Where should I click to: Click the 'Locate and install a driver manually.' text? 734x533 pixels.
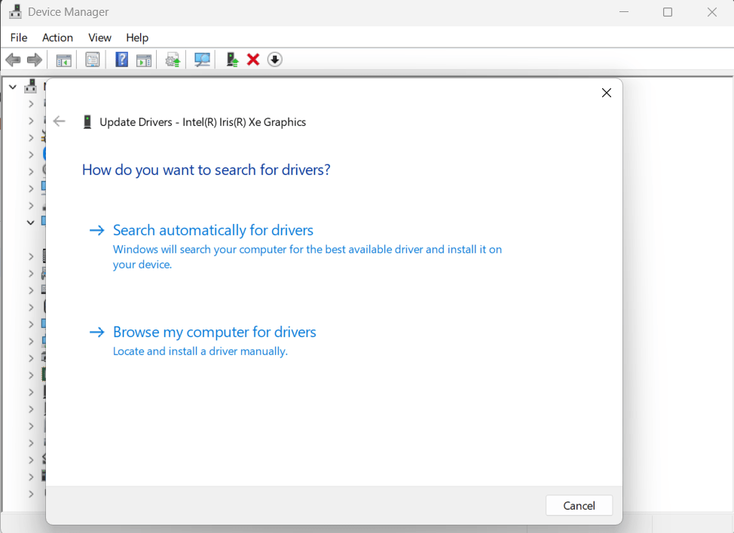pos(200,351)
